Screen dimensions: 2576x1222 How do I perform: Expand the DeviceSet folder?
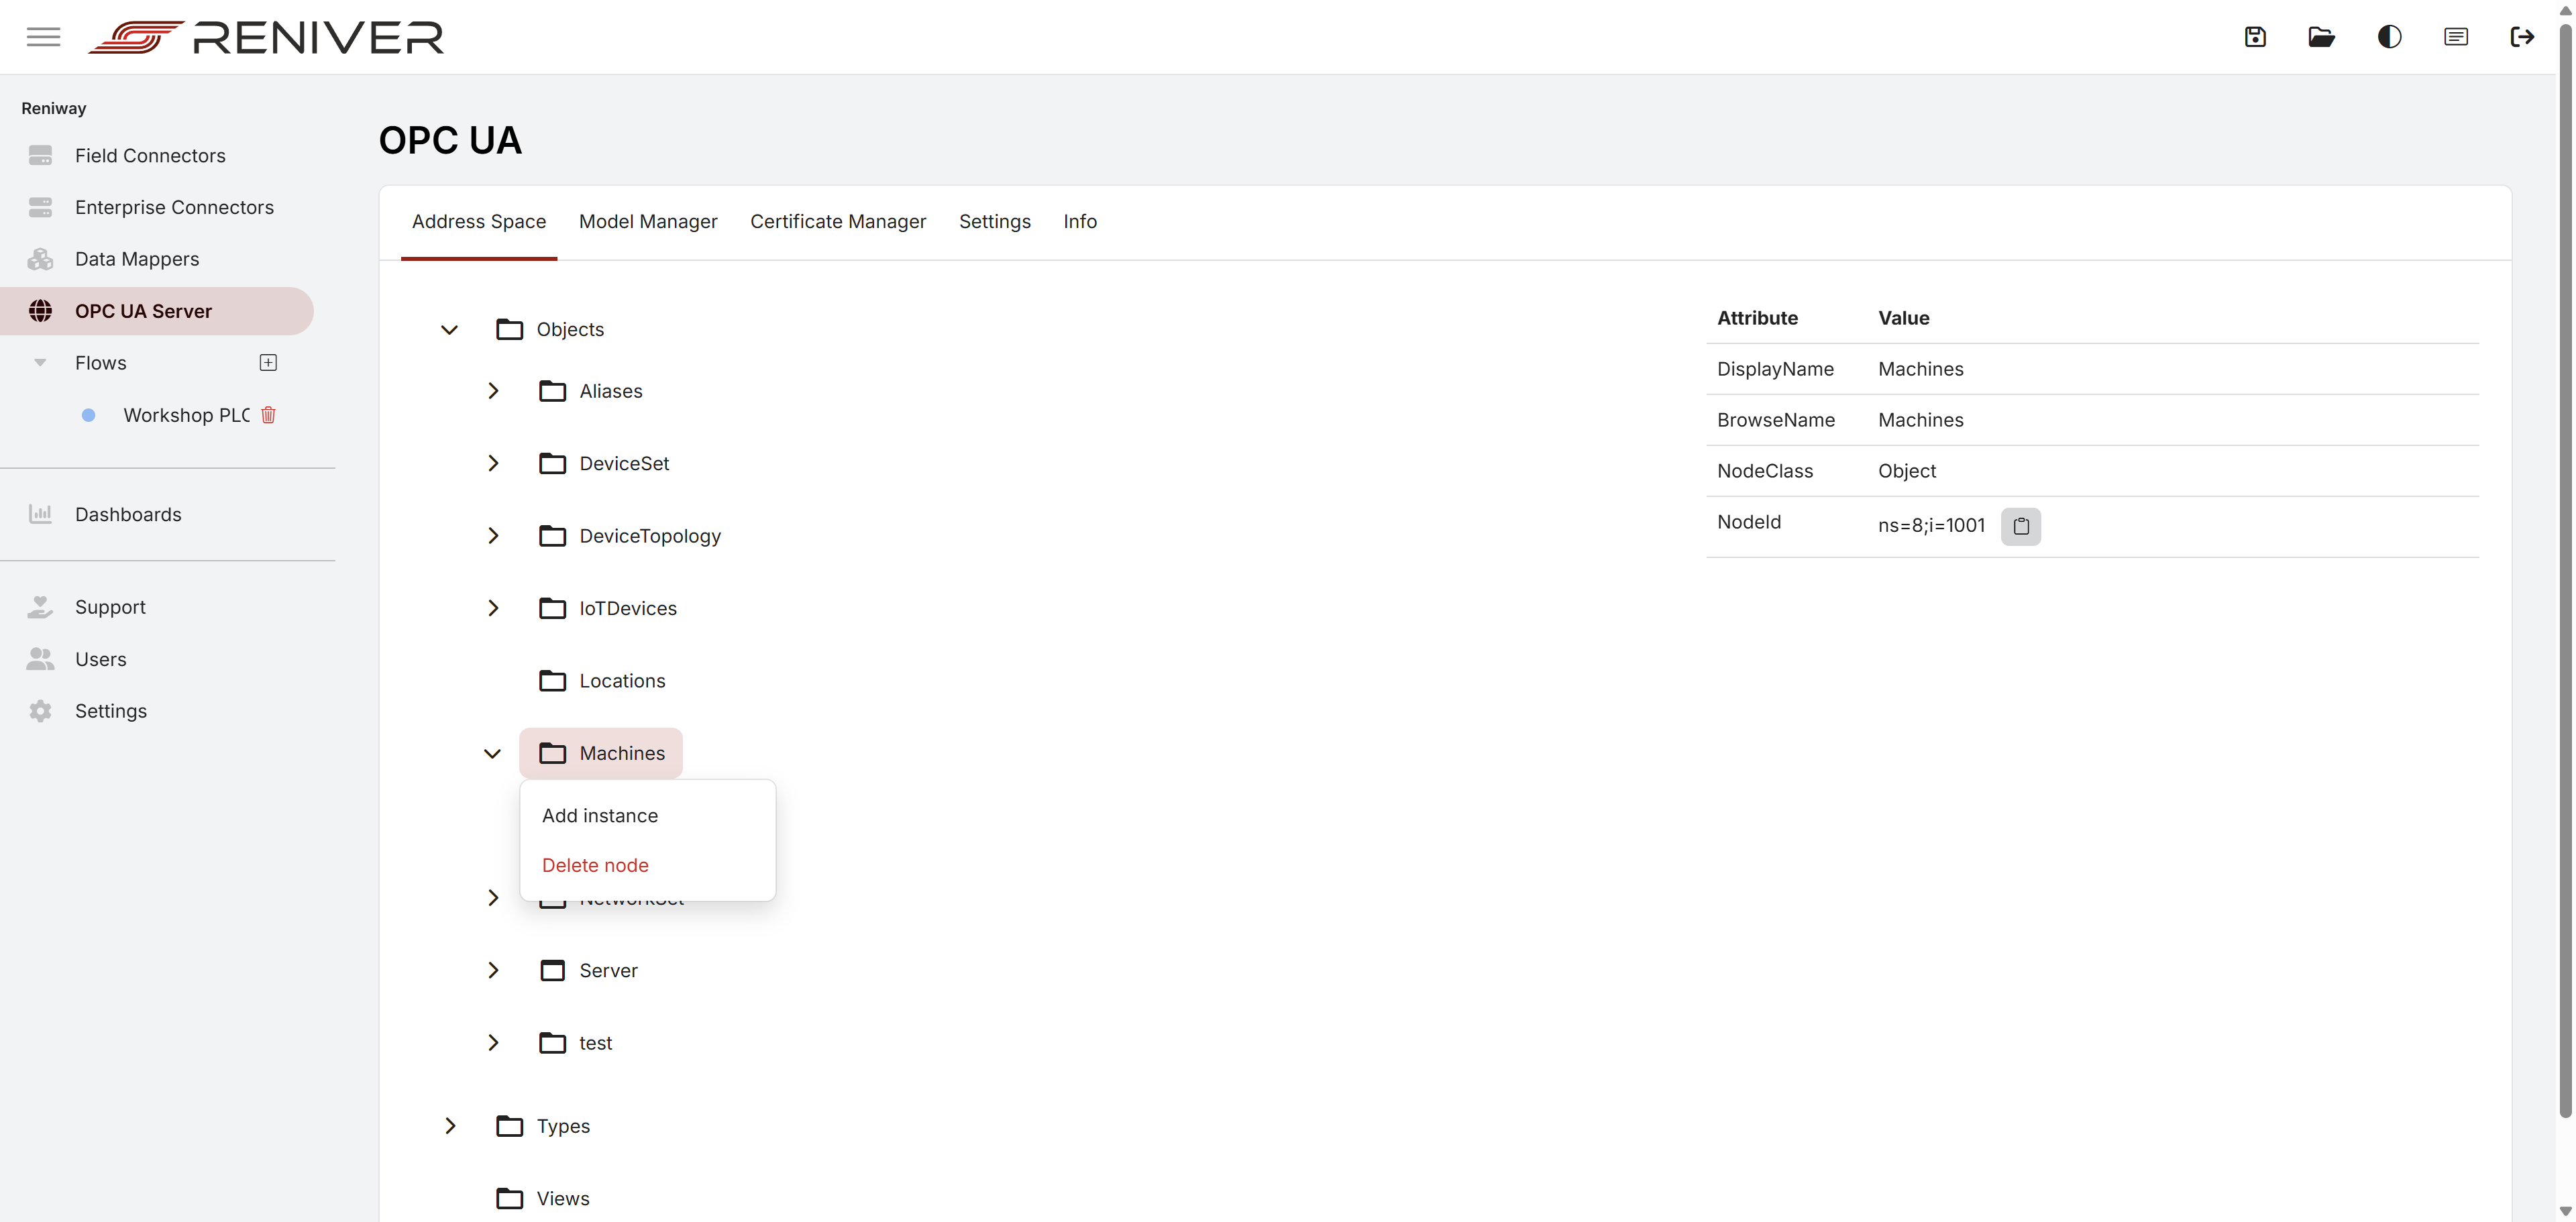[492, 463]
